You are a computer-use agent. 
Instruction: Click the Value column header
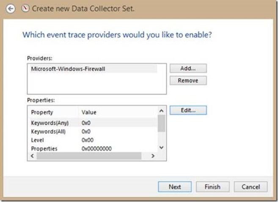[118, 112]
